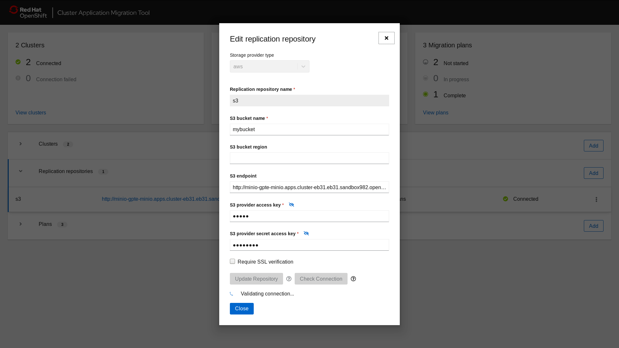Click the Connected check icon on the s3 row
Image resolution: width=619 pixels, height=348 pixels.
coord(505,199)
